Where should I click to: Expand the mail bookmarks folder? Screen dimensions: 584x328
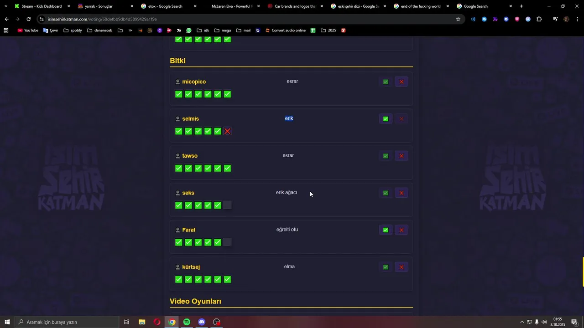pos(243,31)
